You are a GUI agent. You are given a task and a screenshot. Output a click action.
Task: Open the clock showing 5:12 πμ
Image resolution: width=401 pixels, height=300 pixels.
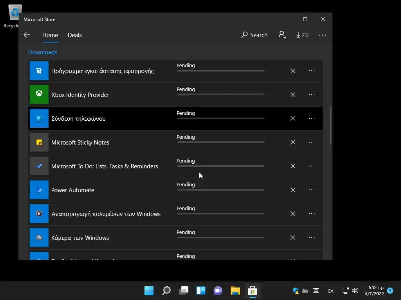point(374,291)
